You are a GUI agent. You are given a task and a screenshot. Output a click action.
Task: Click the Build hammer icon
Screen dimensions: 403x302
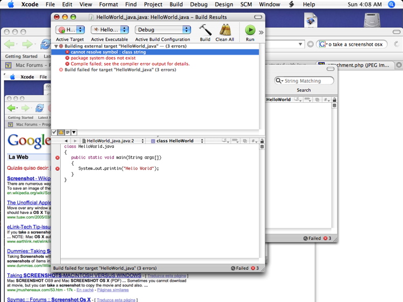pos(205,30)
